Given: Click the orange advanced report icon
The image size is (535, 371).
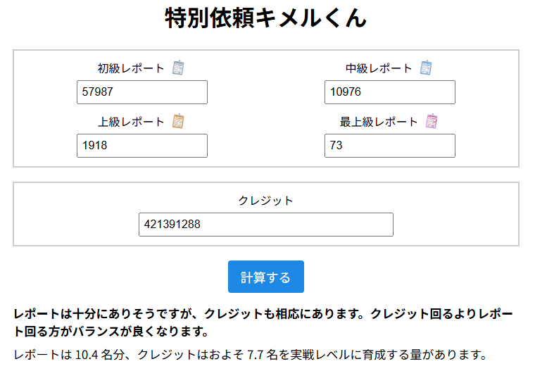Looking at the screenshot, I should pyautogui.click(x=179, y=122).
